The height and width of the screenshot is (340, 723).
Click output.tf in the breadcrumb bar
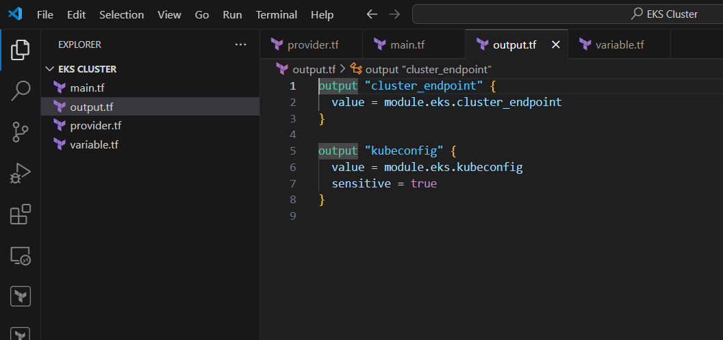[x=314, y=70]
